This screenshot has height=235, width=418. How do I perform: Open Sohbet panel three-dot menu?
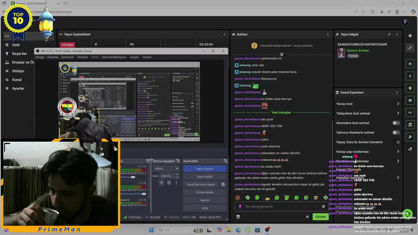(x=328, y=34)
